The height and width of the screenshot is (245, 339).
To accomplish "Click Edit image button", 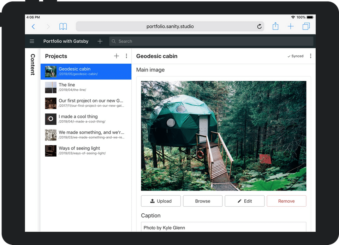I will [x=244, y=201].
